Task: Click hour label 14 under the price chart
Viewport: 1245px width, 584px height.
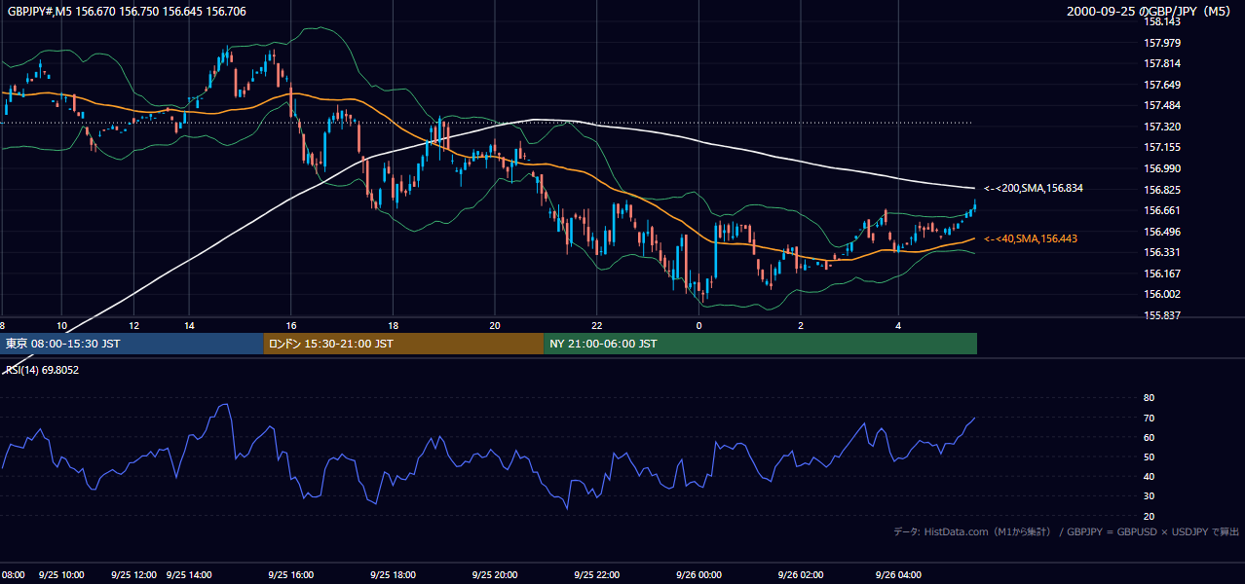Action: pyautogui.click(x=190, y=325)
